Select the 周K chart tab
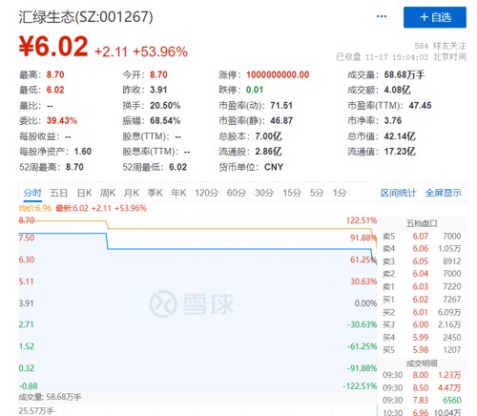 click(x=108, y=193)
